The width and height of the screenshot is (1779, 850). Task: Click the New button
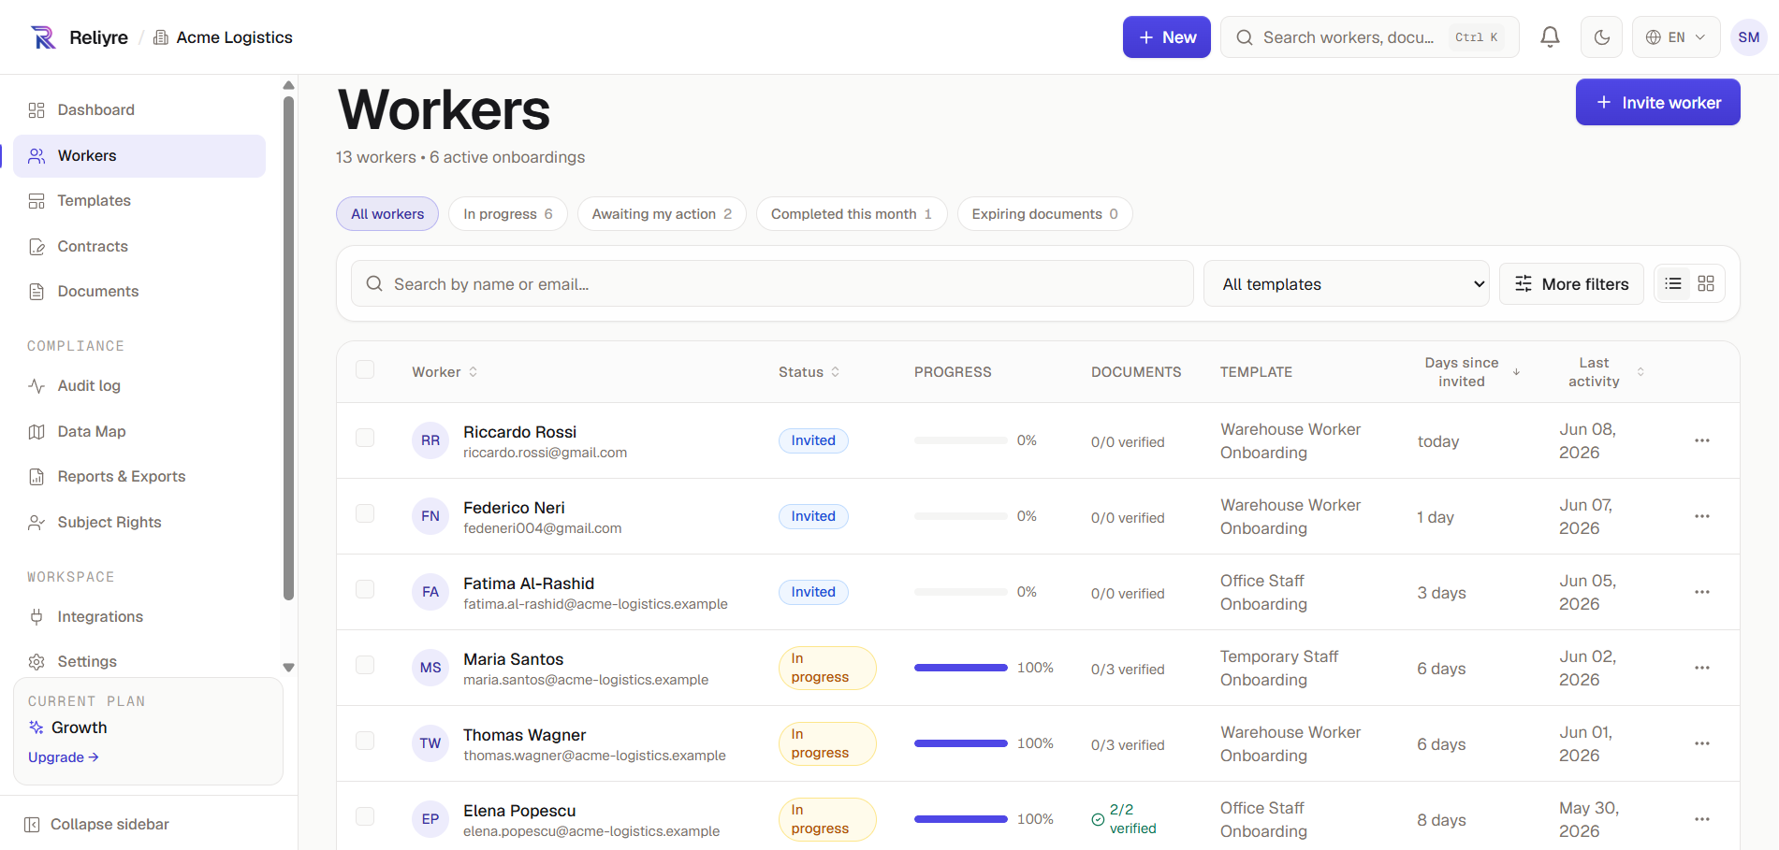(x=1167, y=37)
